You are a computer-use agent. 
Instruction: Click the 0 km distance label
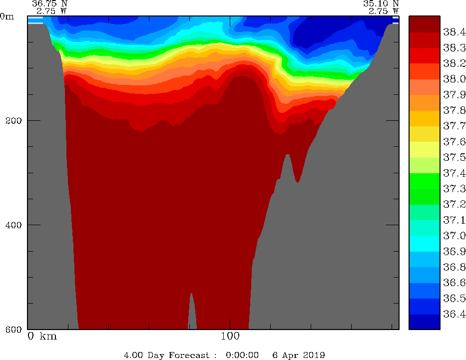coord(42,336)
